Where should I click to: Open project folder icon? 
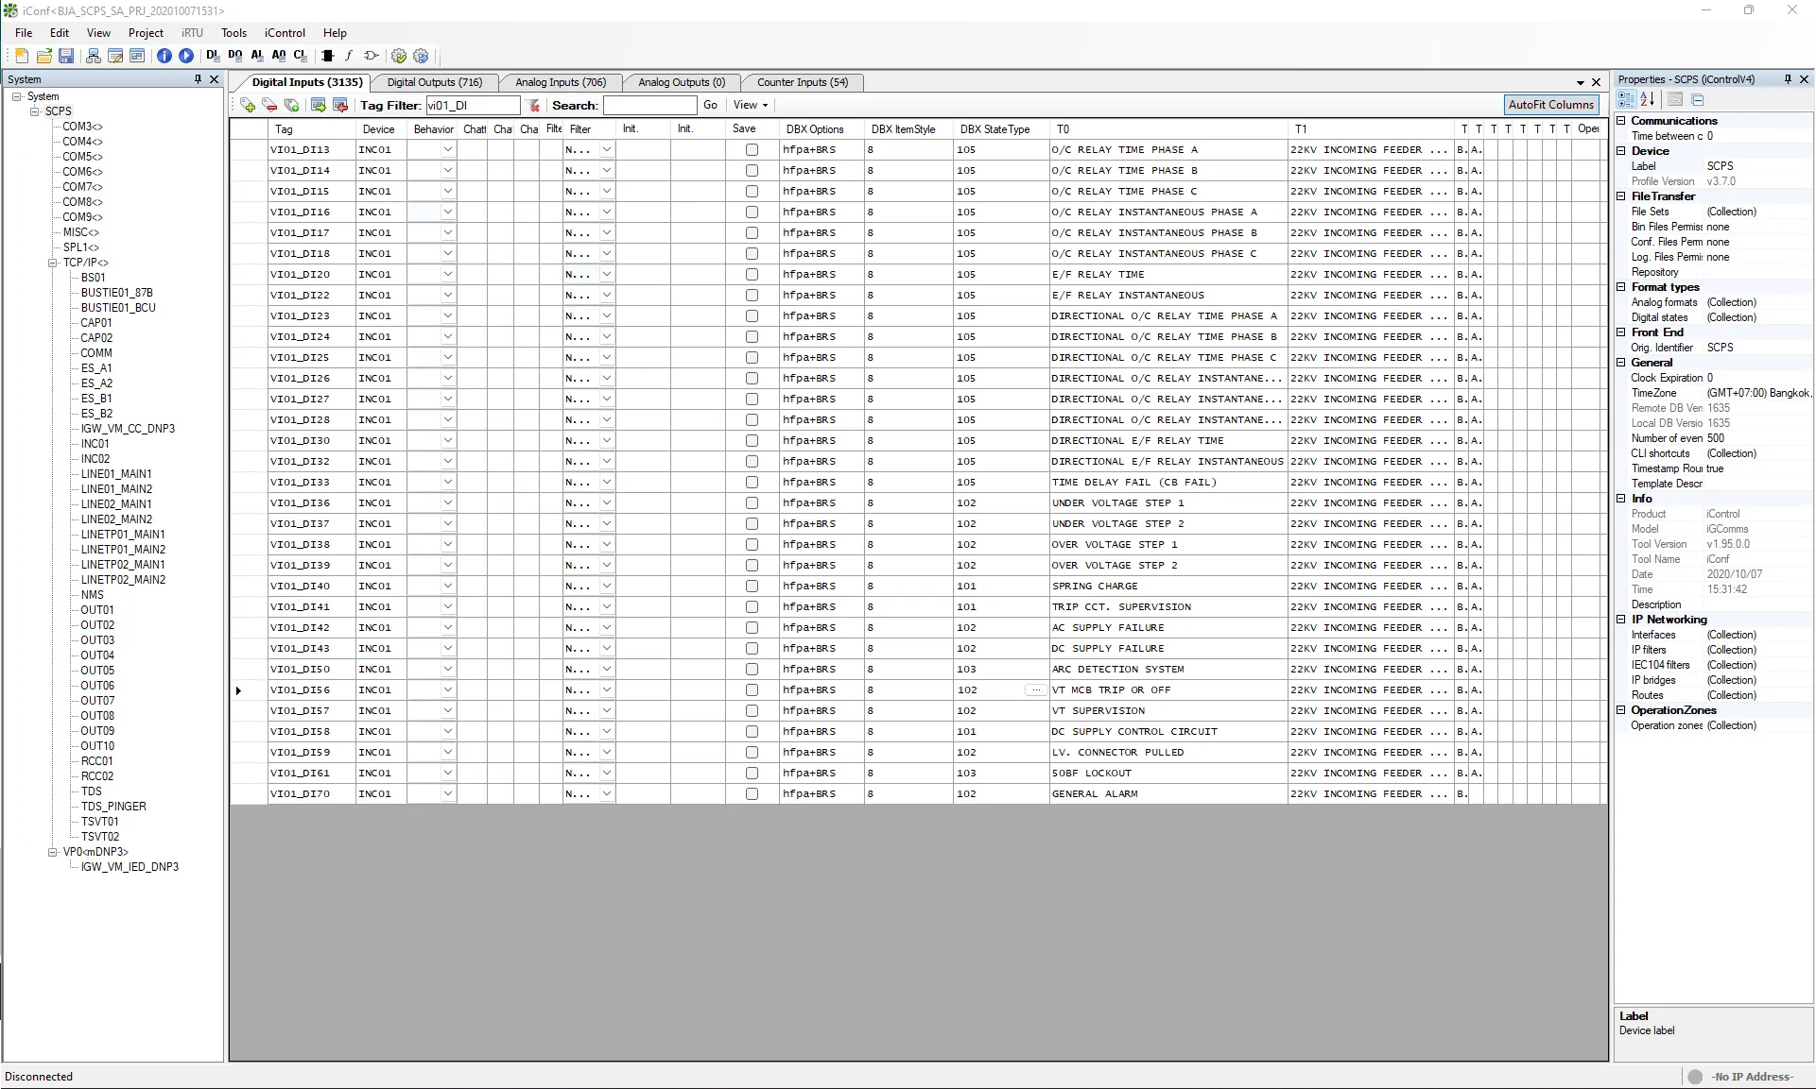point(43,56)
